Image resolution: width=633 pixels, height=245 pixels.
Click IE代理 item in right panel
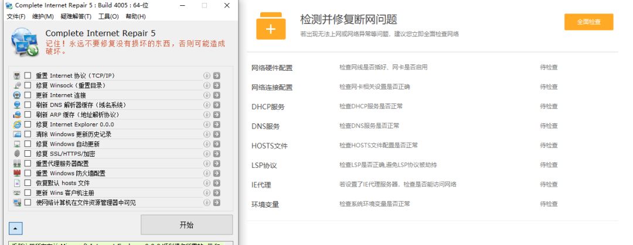click(x=261, y=185)
